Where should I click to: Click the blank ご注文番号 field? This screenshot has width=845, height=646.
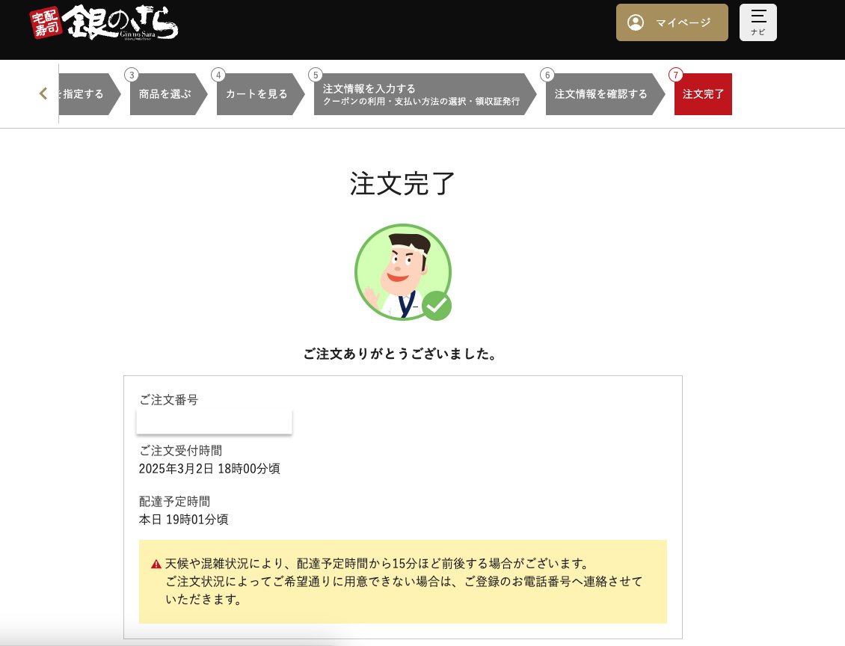(214, 421)
